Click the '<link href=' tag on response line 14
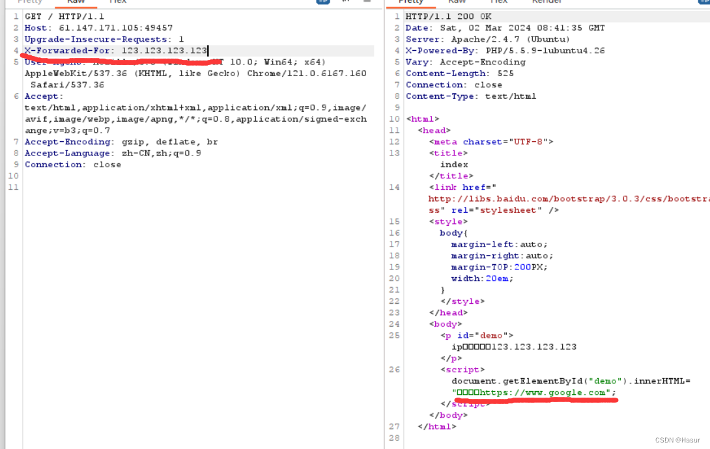The width and height of the screenshot is (710, 449). pyautogui.click(x=462, y=187)
